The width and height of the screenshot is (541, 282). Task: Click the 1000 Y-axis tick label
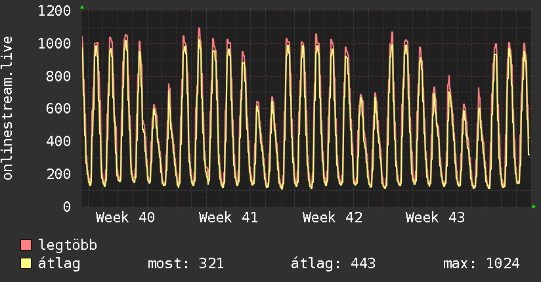tap(55, 43)
